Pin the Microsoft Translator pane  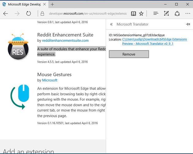[x=188, y=24]
